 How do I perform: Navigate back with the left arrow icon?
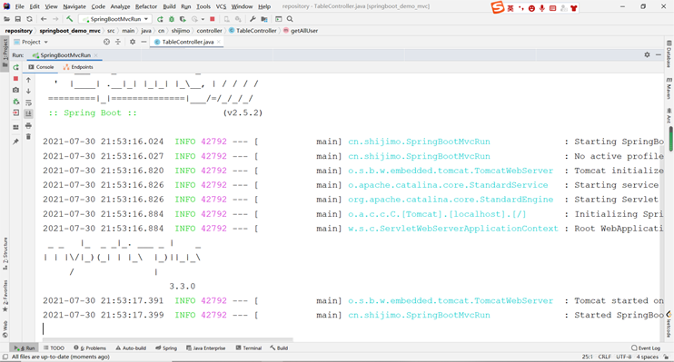(x=44, y=19)
